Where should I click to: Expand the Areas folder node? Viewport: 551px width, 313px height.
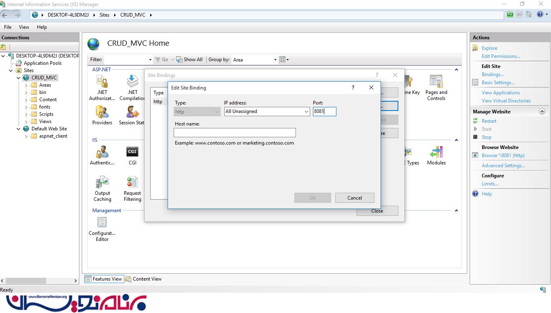point(26,85)
